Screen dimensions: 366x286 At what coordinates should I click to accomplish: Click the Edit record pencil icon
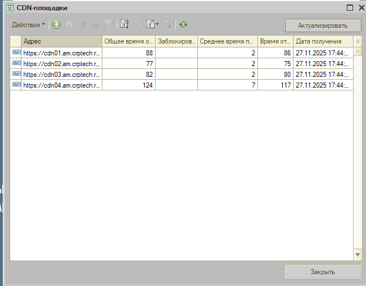coord(82,25)
